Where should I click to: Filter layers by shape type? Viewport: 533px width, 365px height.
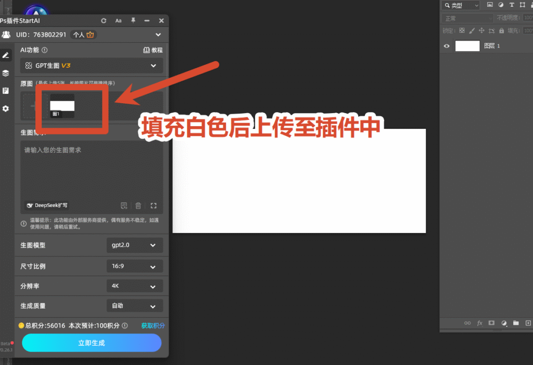[x=523, y=5]
